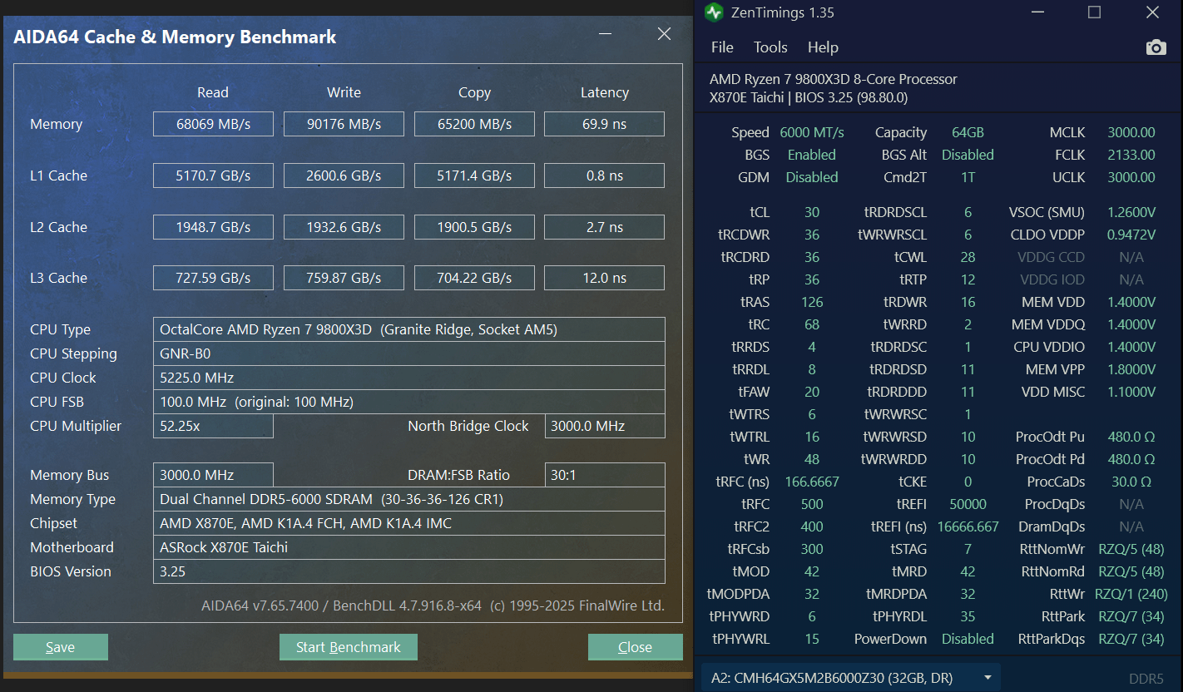This screenshot has height=692, width=1183.
Task: Close AIDA64 window using title bar X
Action: coord(664,34)
